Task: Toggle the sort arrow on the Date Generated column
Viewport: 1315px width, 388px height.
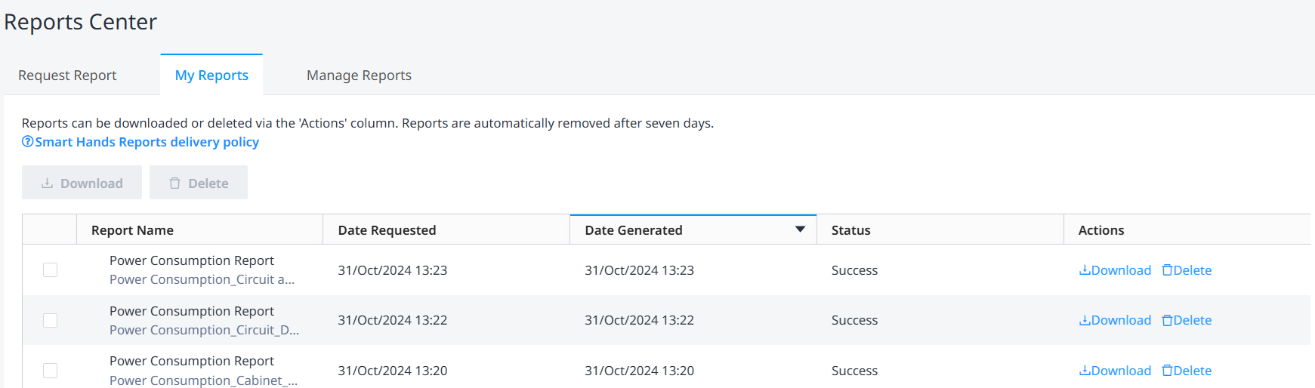Action: click(800, 229)
